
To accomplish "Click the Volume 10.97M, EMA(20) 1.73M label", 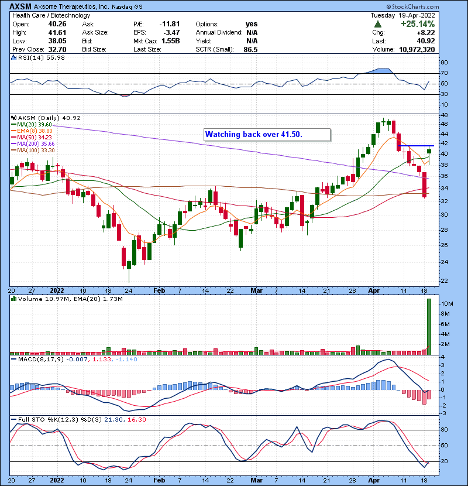I will 70,299.
